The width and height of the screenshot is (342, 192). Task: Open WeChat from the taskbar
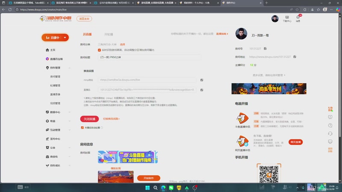171,188
